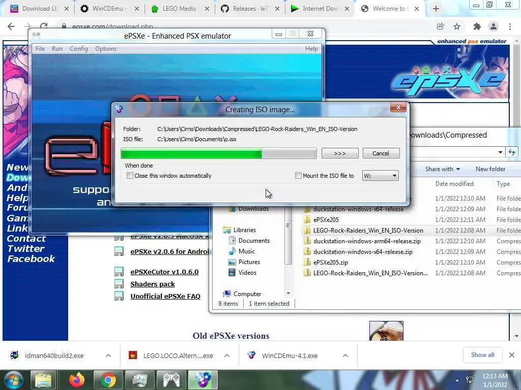Open WinCDEmu disc taskbar icon

[x=202, y=380]
